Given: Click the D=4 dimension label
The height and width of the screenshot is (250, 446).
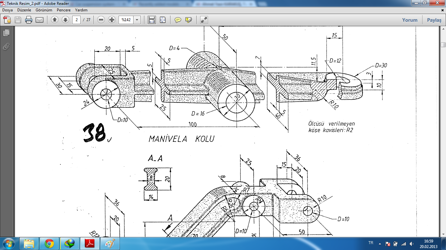Looking at the screenshot, I should click(175, 48).
